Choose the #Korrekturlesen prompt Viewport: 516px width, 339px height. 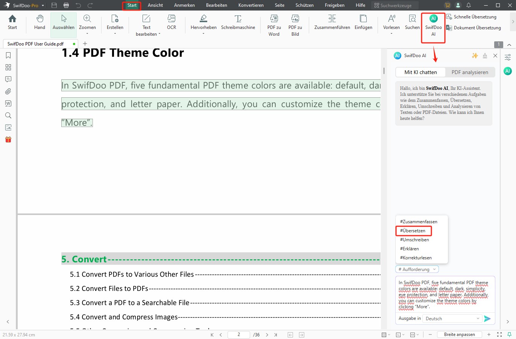(416, 258)
